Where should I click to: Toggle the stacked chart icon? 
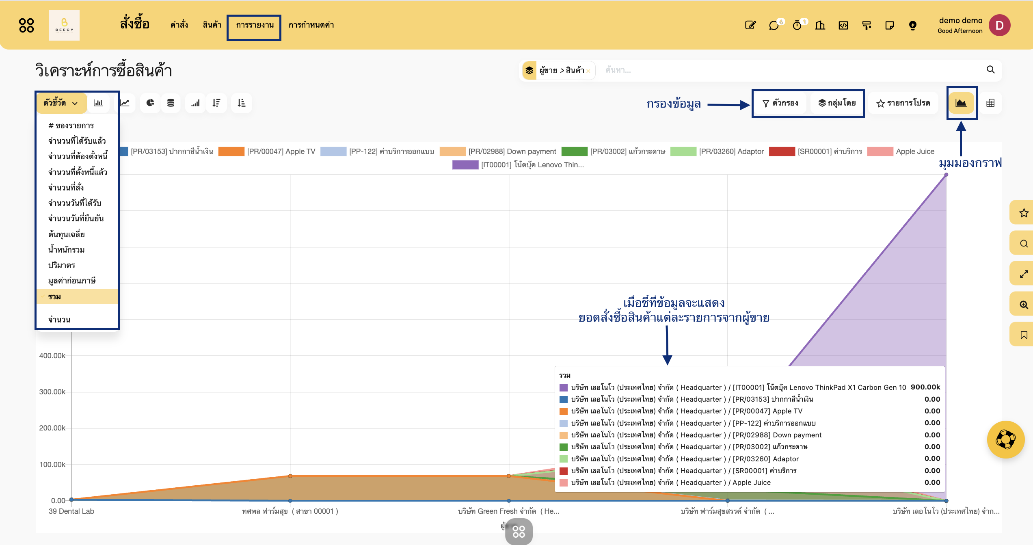tap(171, 103)
